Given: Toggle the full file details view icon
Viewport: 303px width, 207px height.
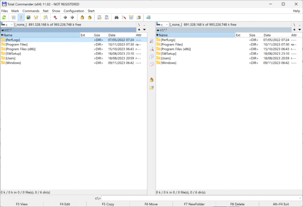Looking at the screenshot, I should (21, 17).
